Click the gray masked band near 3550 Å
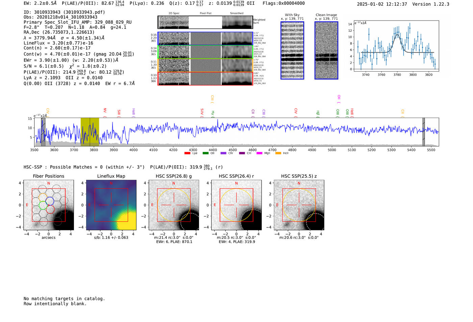This screenshot has width=473, height=322. click(43, 132)
